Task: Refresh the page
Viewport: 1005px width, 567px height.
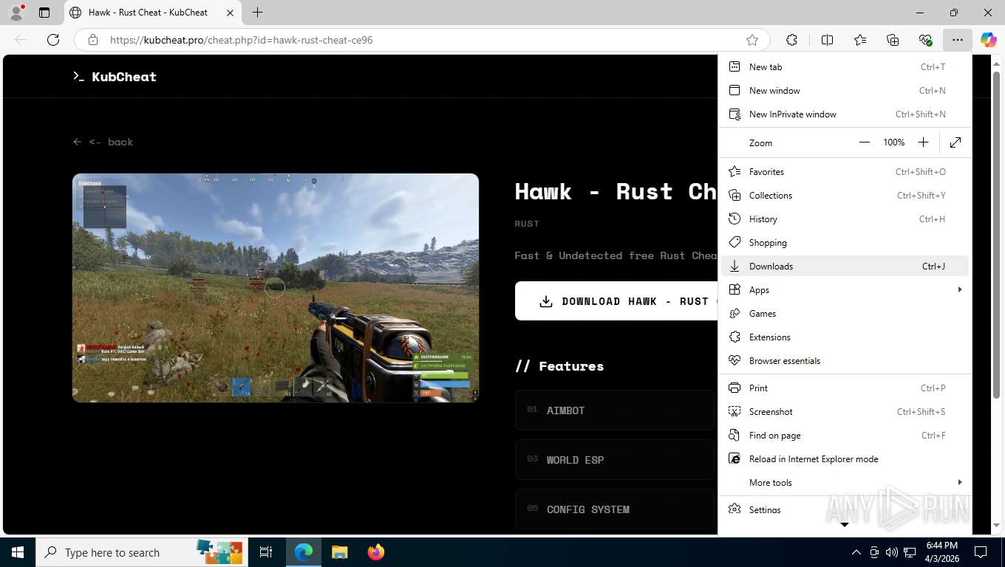Action: pyautogui.click(x=53, y=40)
